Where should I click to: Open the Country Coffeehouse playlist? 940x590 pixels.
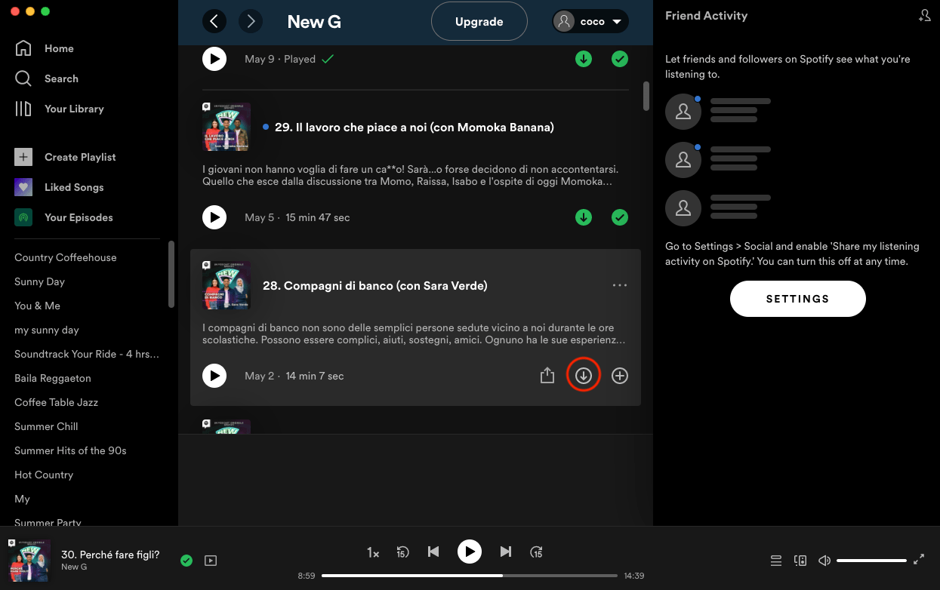pos(66,257)
